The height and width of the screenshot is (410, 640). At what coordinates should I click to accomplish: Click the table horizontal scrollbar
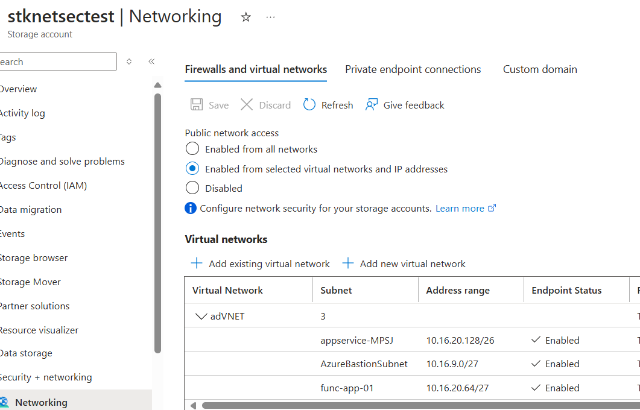(421, 406)
